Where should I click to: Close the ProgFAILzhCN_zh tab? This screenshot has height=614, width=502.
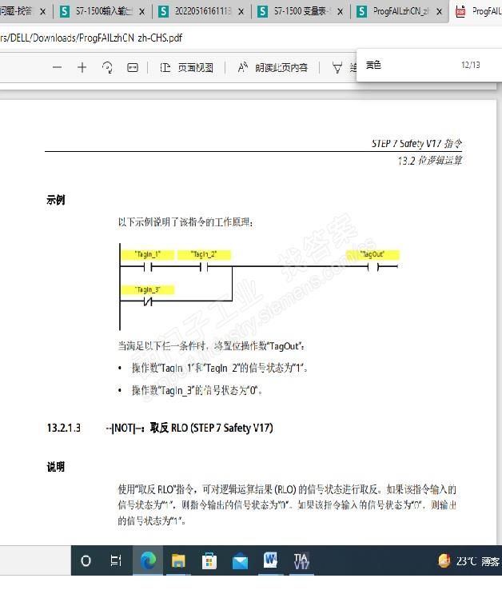[440, 12]
